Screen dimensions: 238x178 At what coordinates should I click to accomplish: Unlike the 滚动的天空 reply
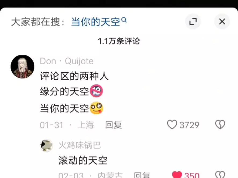[x=177, y=175]
